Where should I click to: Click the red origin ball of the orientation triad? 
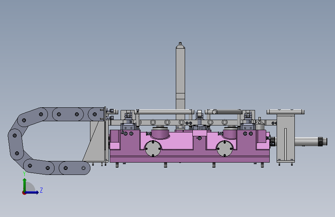pos(24,193)
